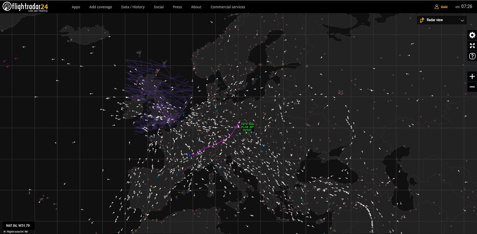477x234 pixels.
Task: Toggle fullscreen map mode
Action: point(472,46)
